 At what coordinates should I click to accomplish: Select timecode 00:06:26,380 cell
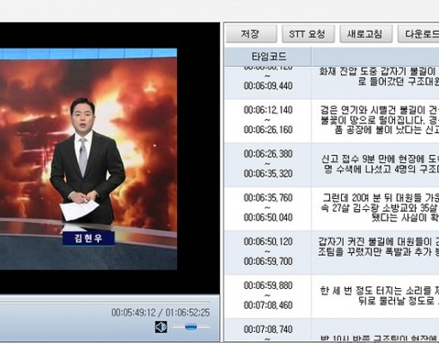coord(268,165)
